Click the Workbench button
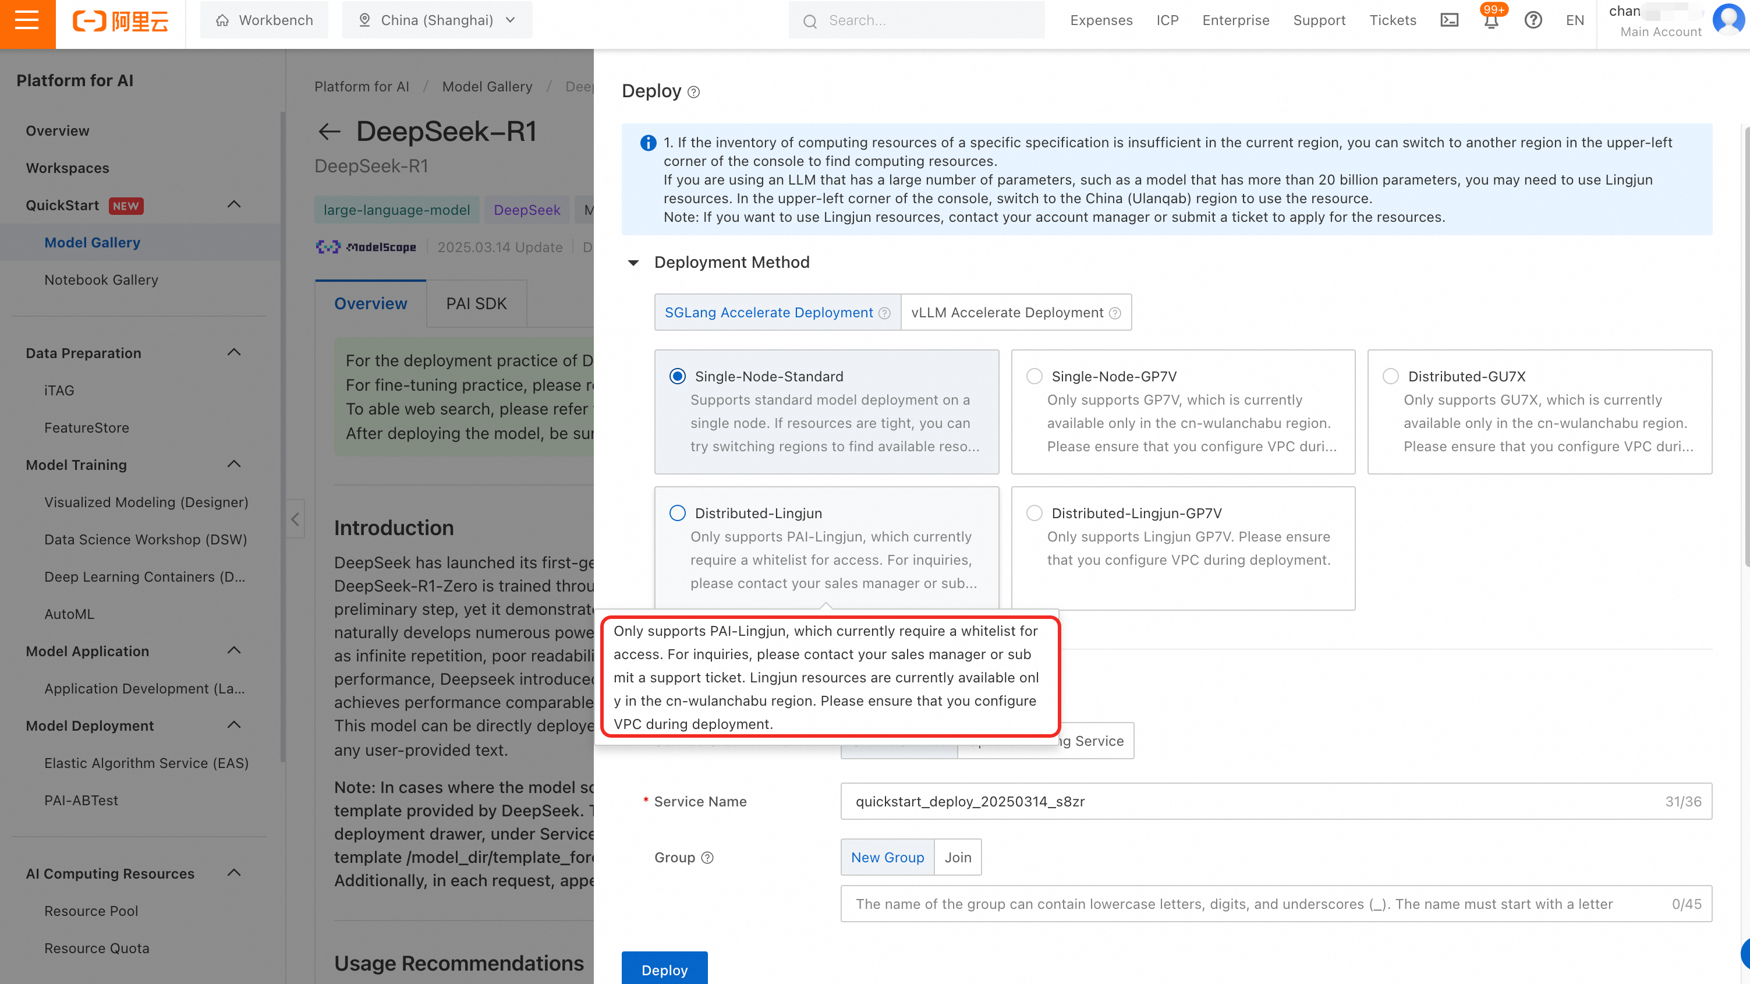The image size is (1750, 984). [264, 20]
